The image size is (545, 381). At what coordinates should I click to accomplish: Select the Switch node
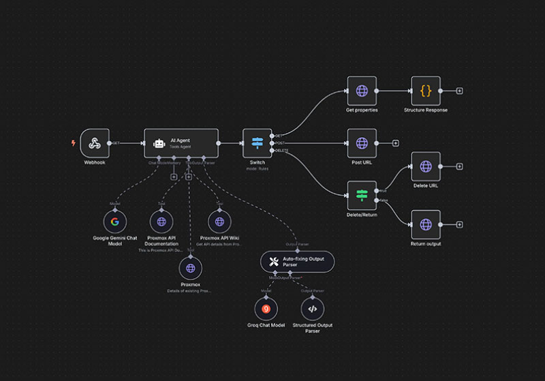[x=257, y=143]
